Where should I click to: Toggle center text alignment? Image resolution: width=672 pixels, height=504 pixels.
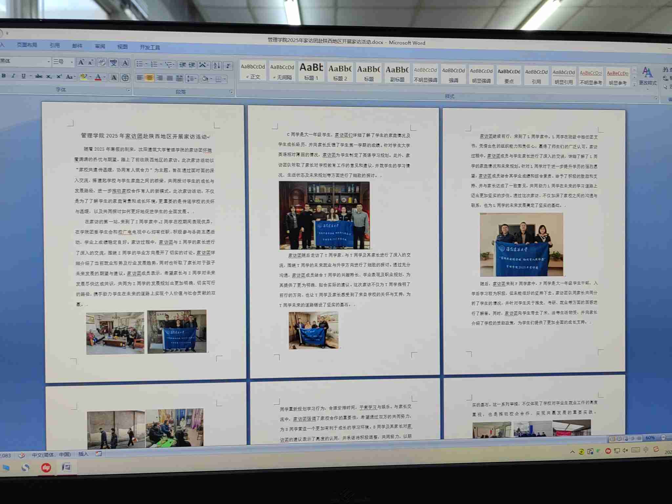pos(150,78)
